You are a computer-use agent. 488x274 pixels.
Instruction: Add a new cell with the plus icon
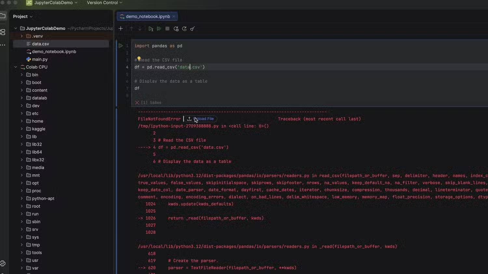(x=120, y=29)
